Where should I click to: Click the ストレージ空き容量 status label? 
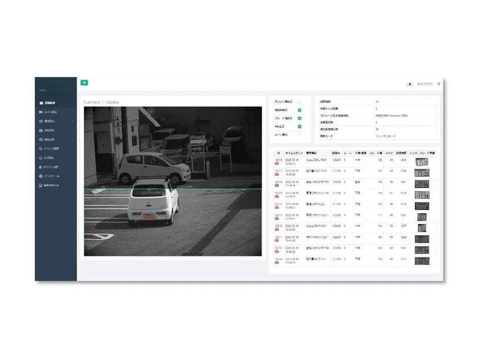click(x=334, y=115)
